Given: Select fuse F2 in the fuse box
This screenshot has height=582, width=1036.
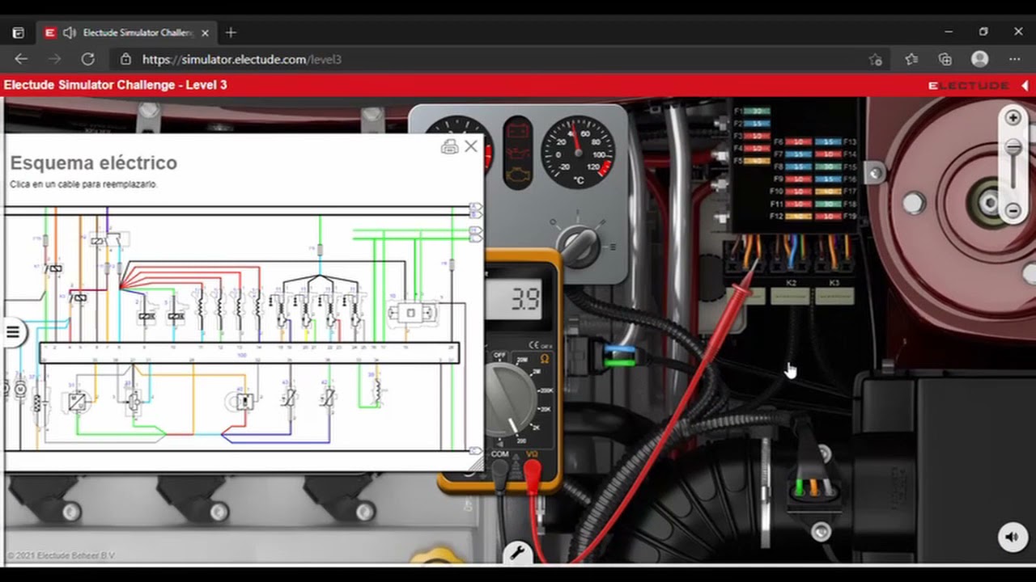Looking at the screenshot, I should [x=757, y=124].
